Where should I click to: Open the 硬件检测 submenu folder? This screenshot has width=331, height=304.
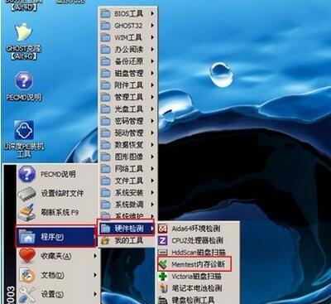click(126, 229)
